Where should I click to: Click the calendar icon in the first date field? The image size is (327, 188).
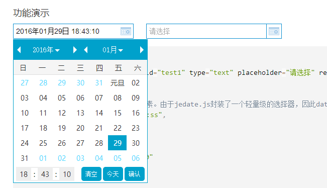[126, 31]
